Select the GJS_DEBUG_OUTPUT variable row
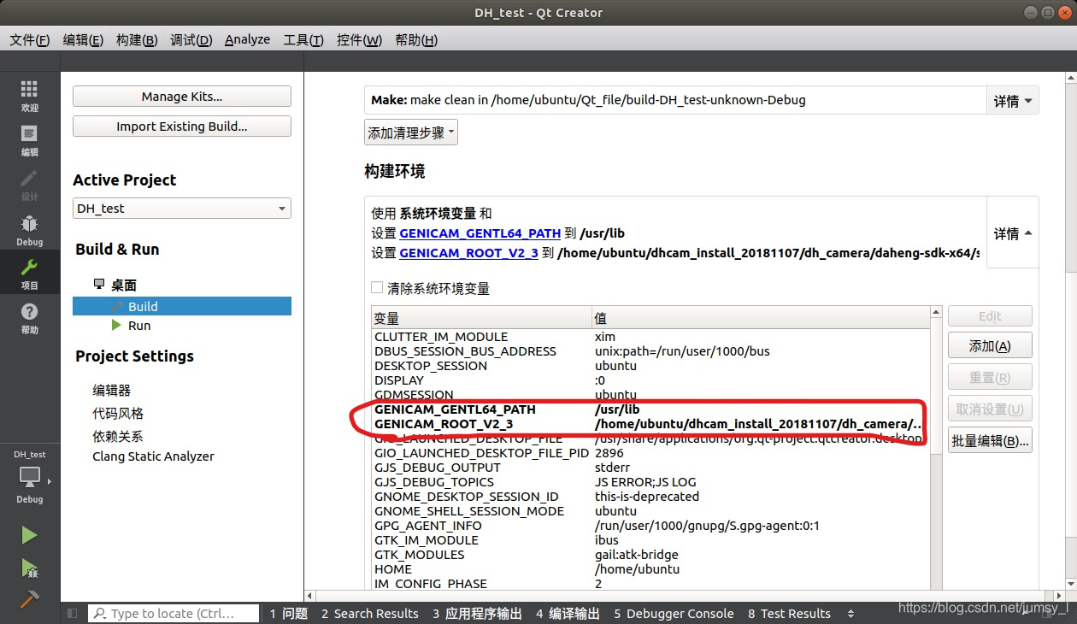 (x=650, y=468)
